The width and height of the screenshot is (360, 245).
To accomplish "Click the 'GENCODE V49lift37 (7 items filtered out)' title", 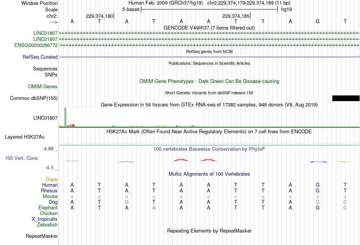I will [209, 28].
